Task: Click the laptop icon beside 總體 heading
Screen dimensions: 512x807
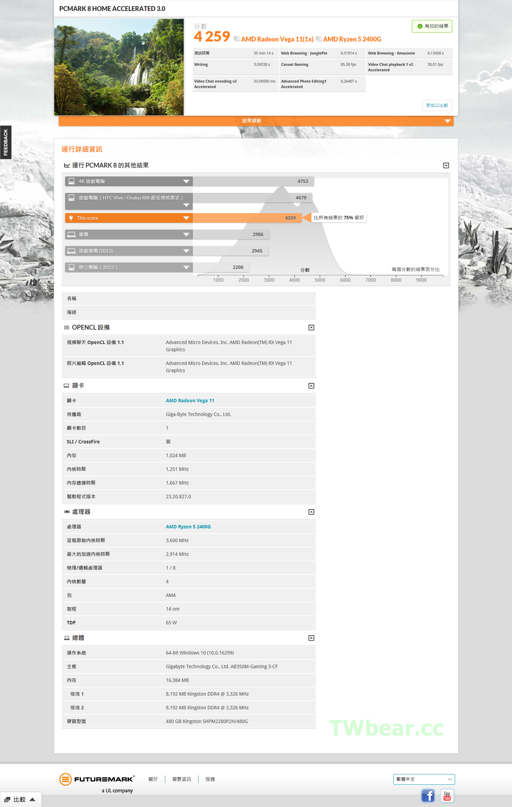Action: 67,638
